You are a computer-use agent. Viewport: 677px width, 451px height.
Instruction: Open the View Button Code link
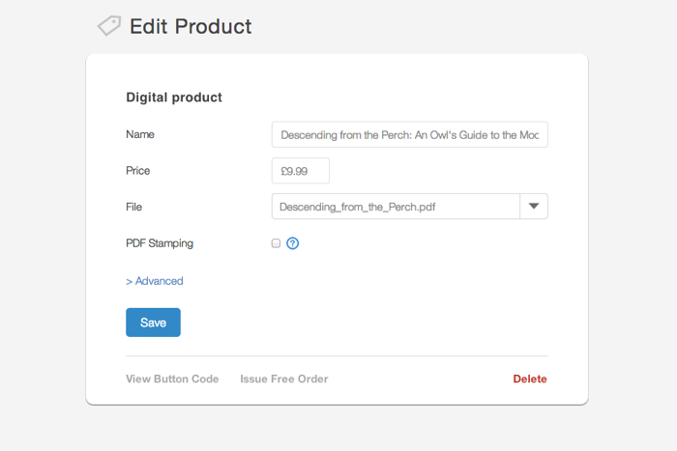point(172,380)
